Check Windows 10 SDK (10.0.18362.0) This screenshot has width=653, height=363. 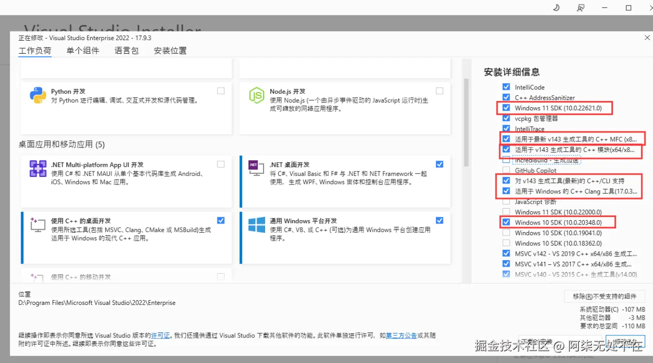[506, 243]
